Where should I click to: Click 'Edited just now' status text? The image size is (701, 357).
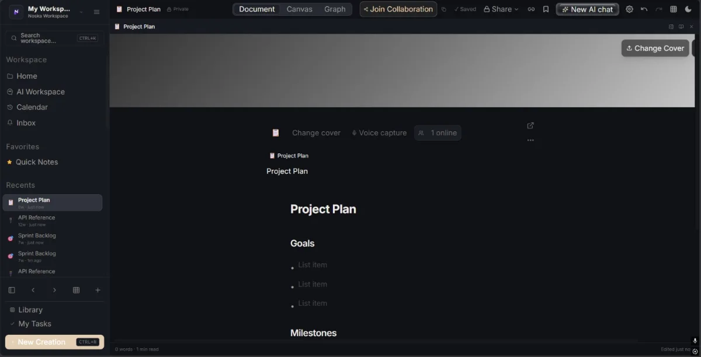click(x=675, y=349)
